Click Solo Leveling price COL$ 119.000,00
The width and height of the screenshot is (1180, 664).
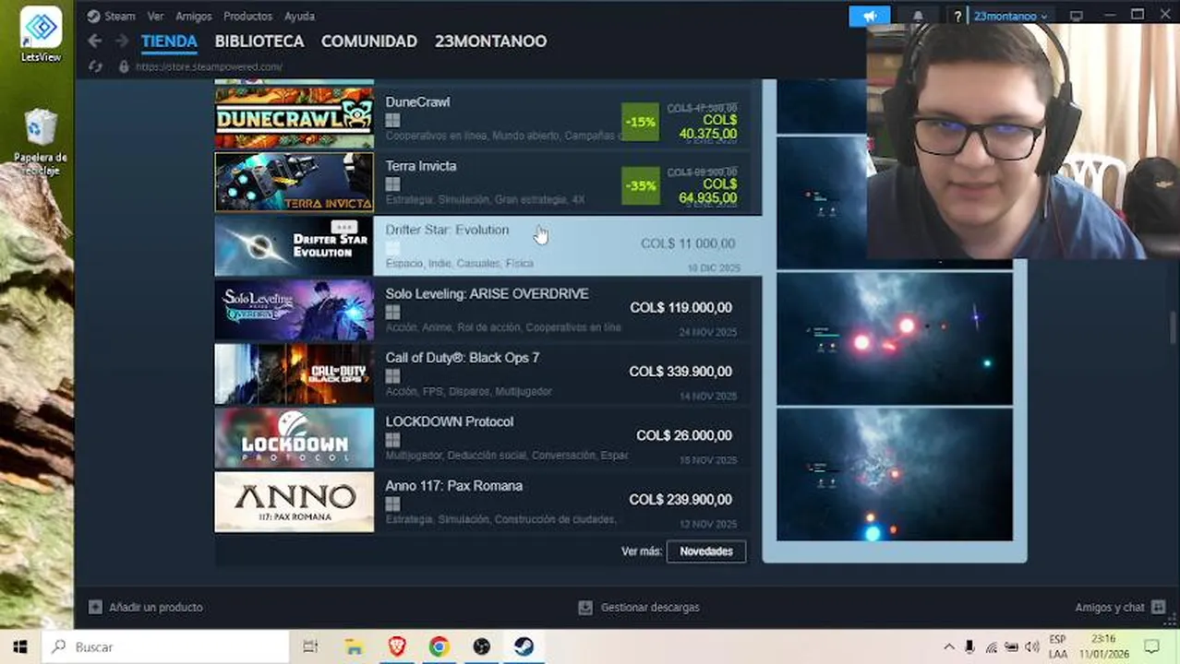pyautogui.click(x=681, y=307)
